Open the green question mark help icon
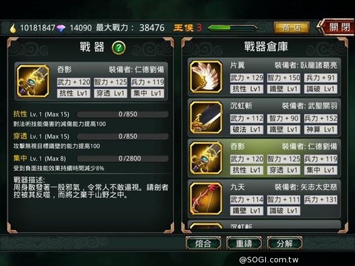This screenshot has width=355, height=266. pos(118,48)
